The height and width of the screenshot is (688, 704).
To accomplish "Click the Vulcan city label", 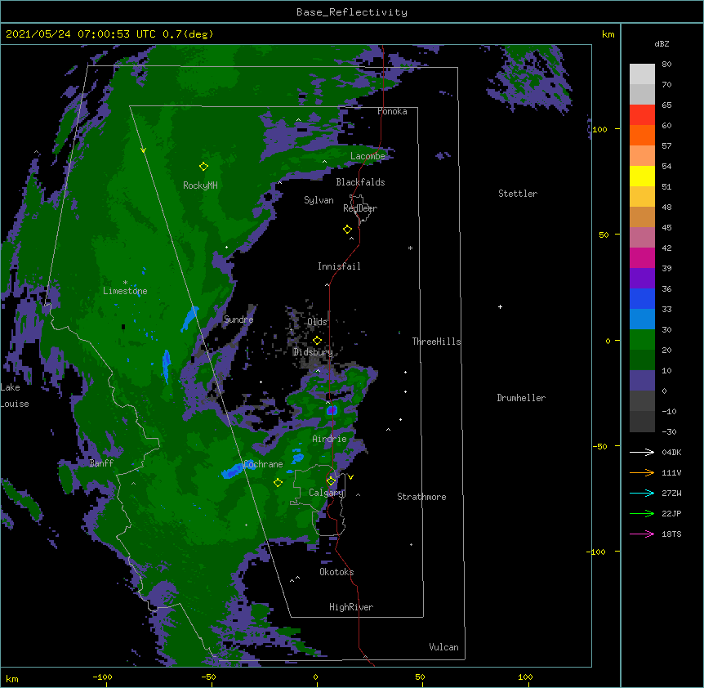I will point(443,647).
